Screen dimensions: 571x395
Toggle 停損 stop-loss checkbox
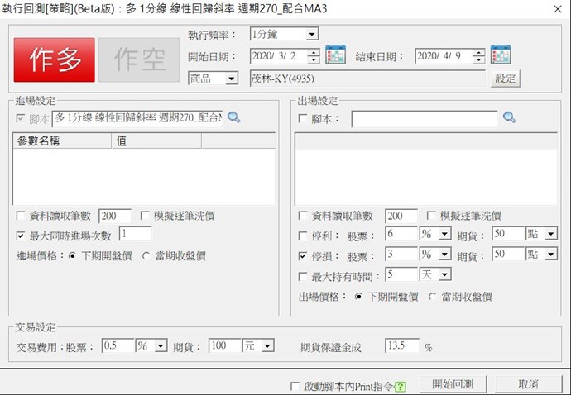[x=302, y=256]
